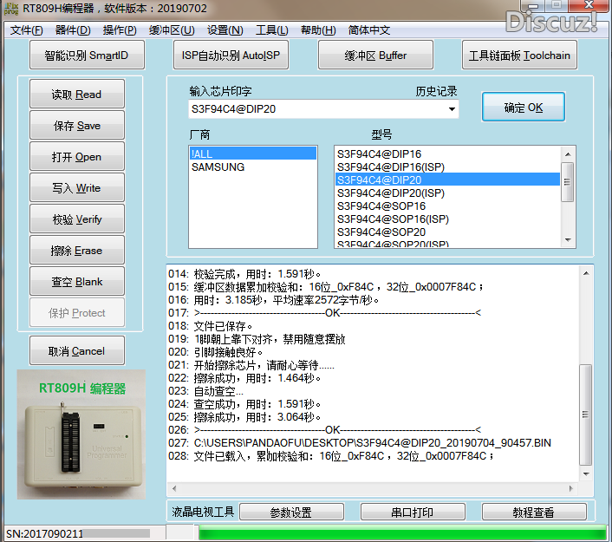The image size is (612, 542).
Task: Click log horizontal scroll left arrow
Action: click(174, 488)
